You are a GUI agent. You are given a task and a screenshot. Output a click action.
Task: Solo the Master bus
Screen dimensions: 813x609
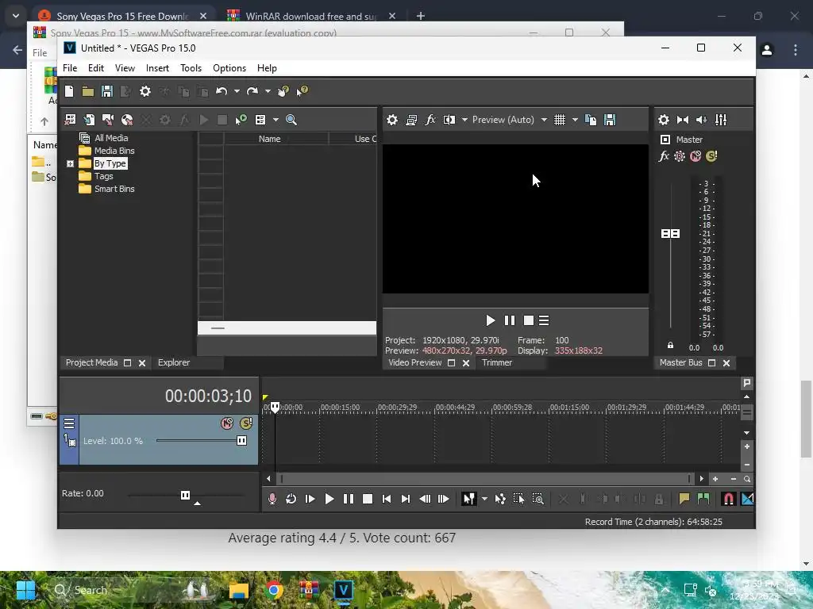coord(711,156)
